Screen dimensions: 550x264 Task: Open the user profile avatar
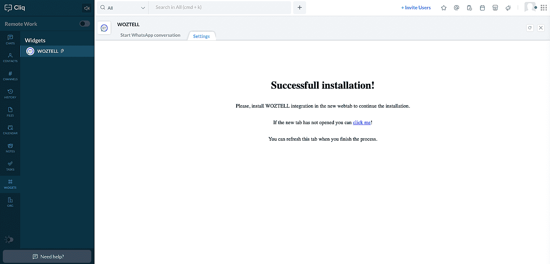click(530, 7)
